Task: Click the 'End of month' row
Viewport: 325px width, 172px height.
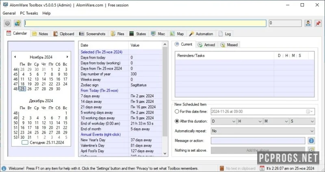Action: (120, 129)
